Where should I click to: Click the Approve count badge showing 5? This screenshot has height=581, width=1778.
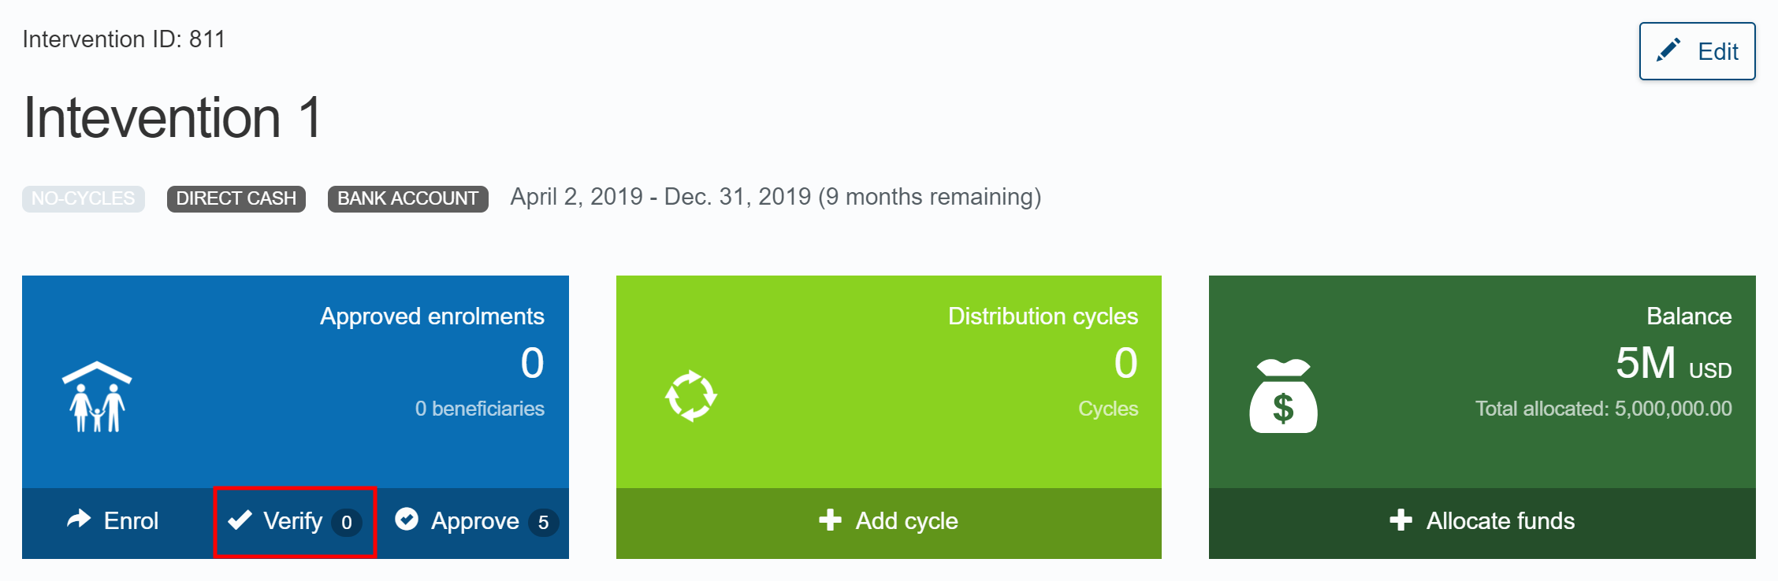(x=543, y=522)
